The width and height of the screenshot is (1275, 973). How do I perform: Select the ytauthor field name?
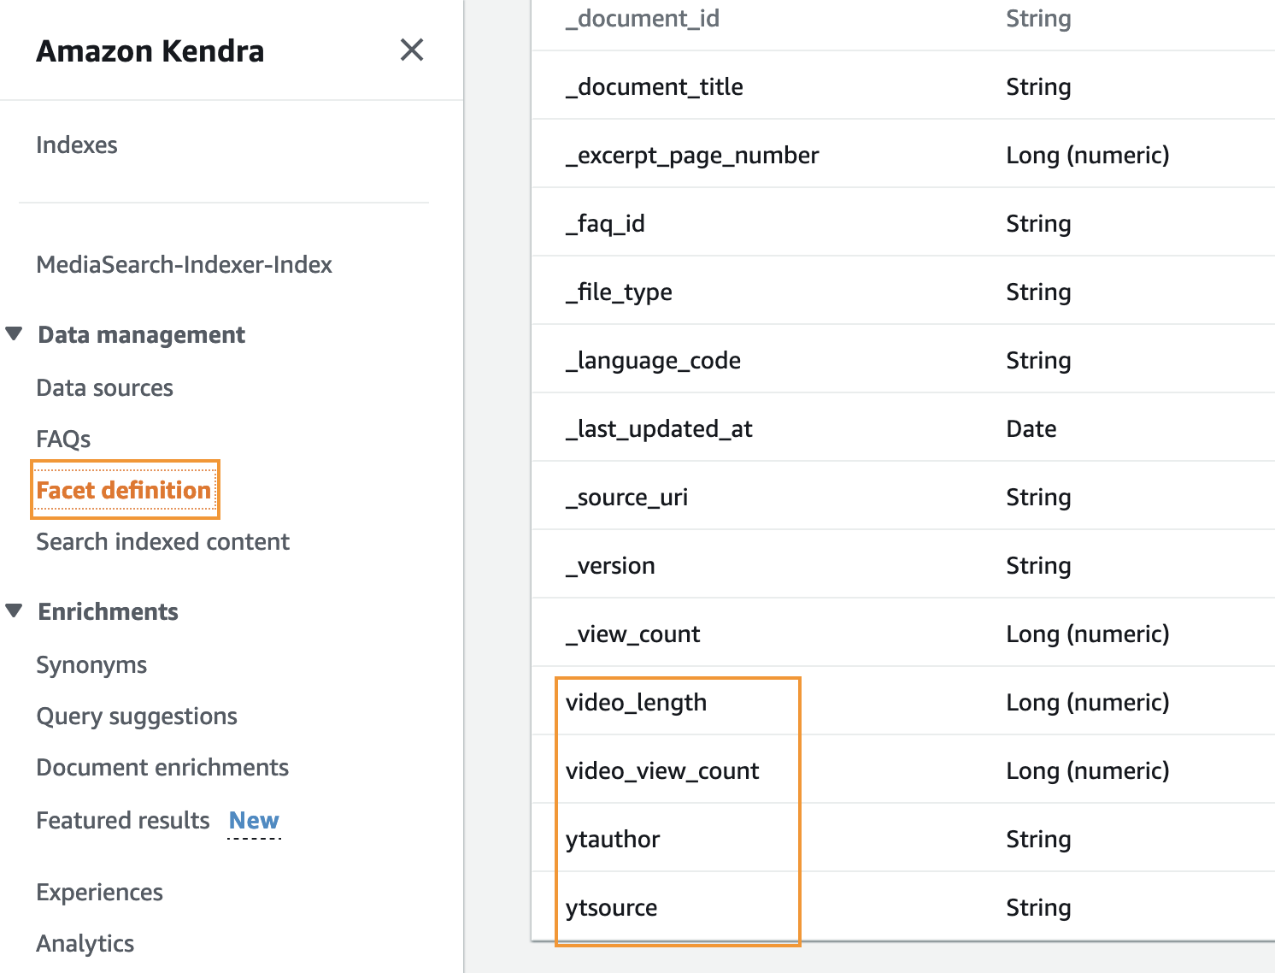click(613, 840)
